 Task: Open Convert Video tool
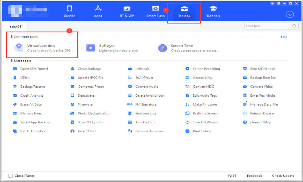coord(258,87)
